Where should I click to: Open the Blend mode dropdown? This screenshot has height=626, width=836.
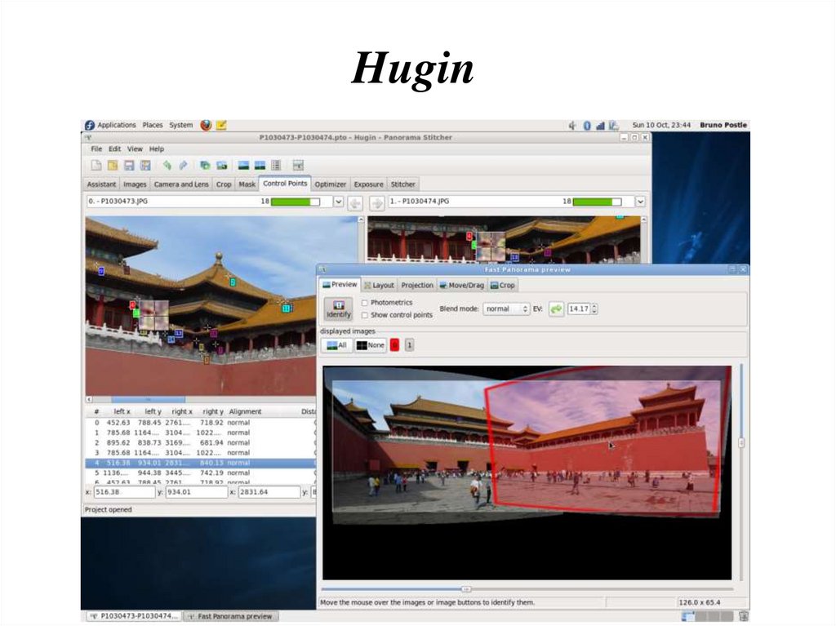(x=507, y=309)
